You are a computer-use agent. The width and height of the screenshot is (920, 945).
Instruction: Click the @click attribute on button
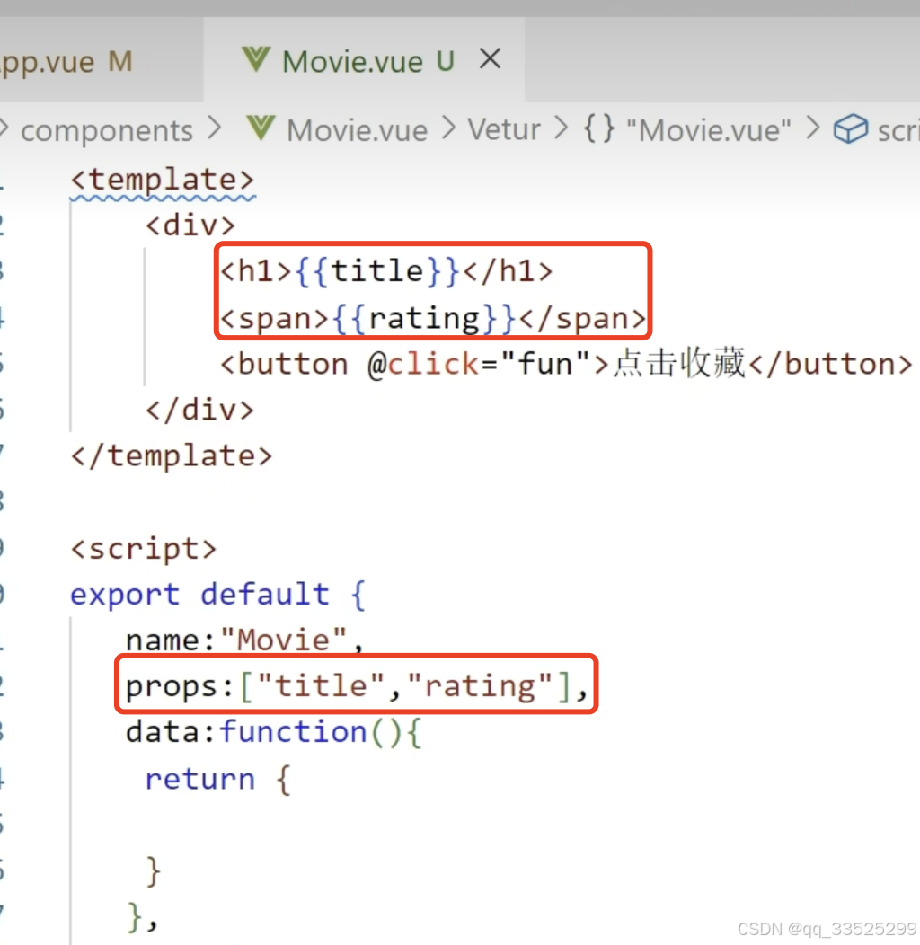click(423, 364)
